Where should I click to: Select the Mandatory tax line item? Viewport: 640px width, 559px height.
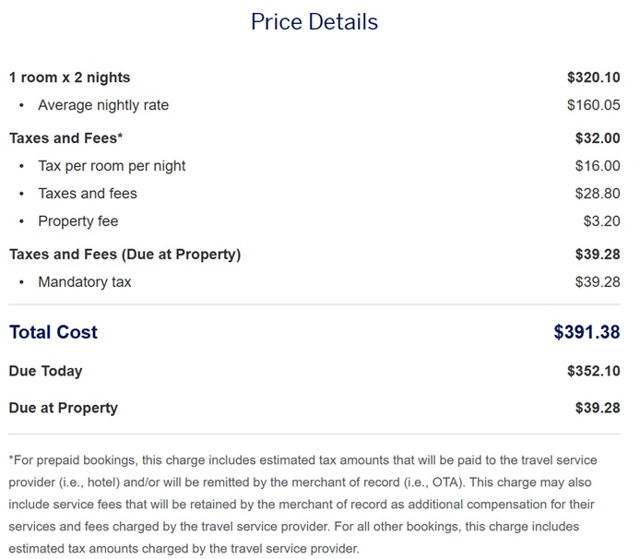pos(85,282)
